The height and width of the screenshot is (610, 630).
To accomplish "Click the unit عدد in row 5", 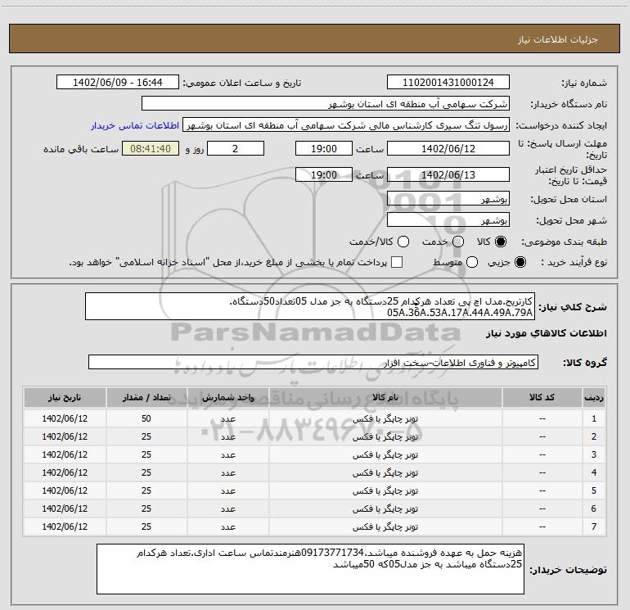I will (227, 490).
